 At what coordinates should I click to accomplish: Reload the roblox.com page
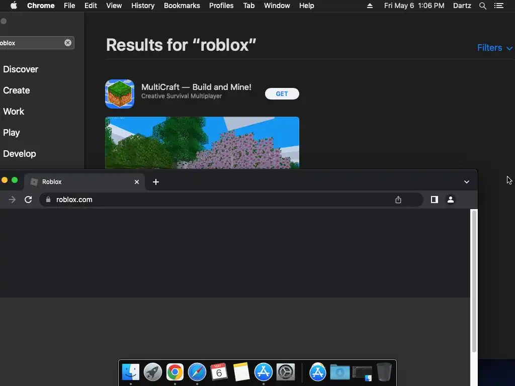(28, 200)
